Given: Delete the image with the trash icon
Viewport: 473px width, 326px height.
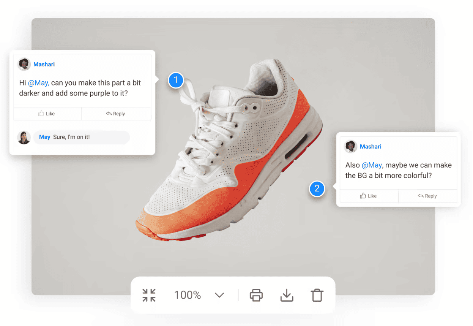Looking at the screenshot, I should click(317, 295).
